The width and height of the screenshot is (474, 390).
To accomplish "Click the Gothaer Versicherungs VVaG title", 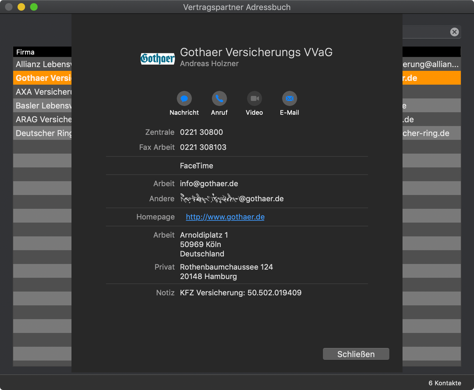I will tap(256, 52).
